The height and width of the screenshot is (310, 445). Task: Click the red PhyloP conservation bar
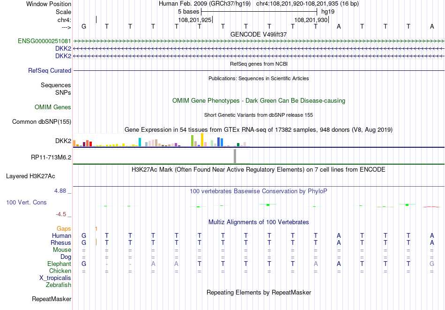point(432,207)
